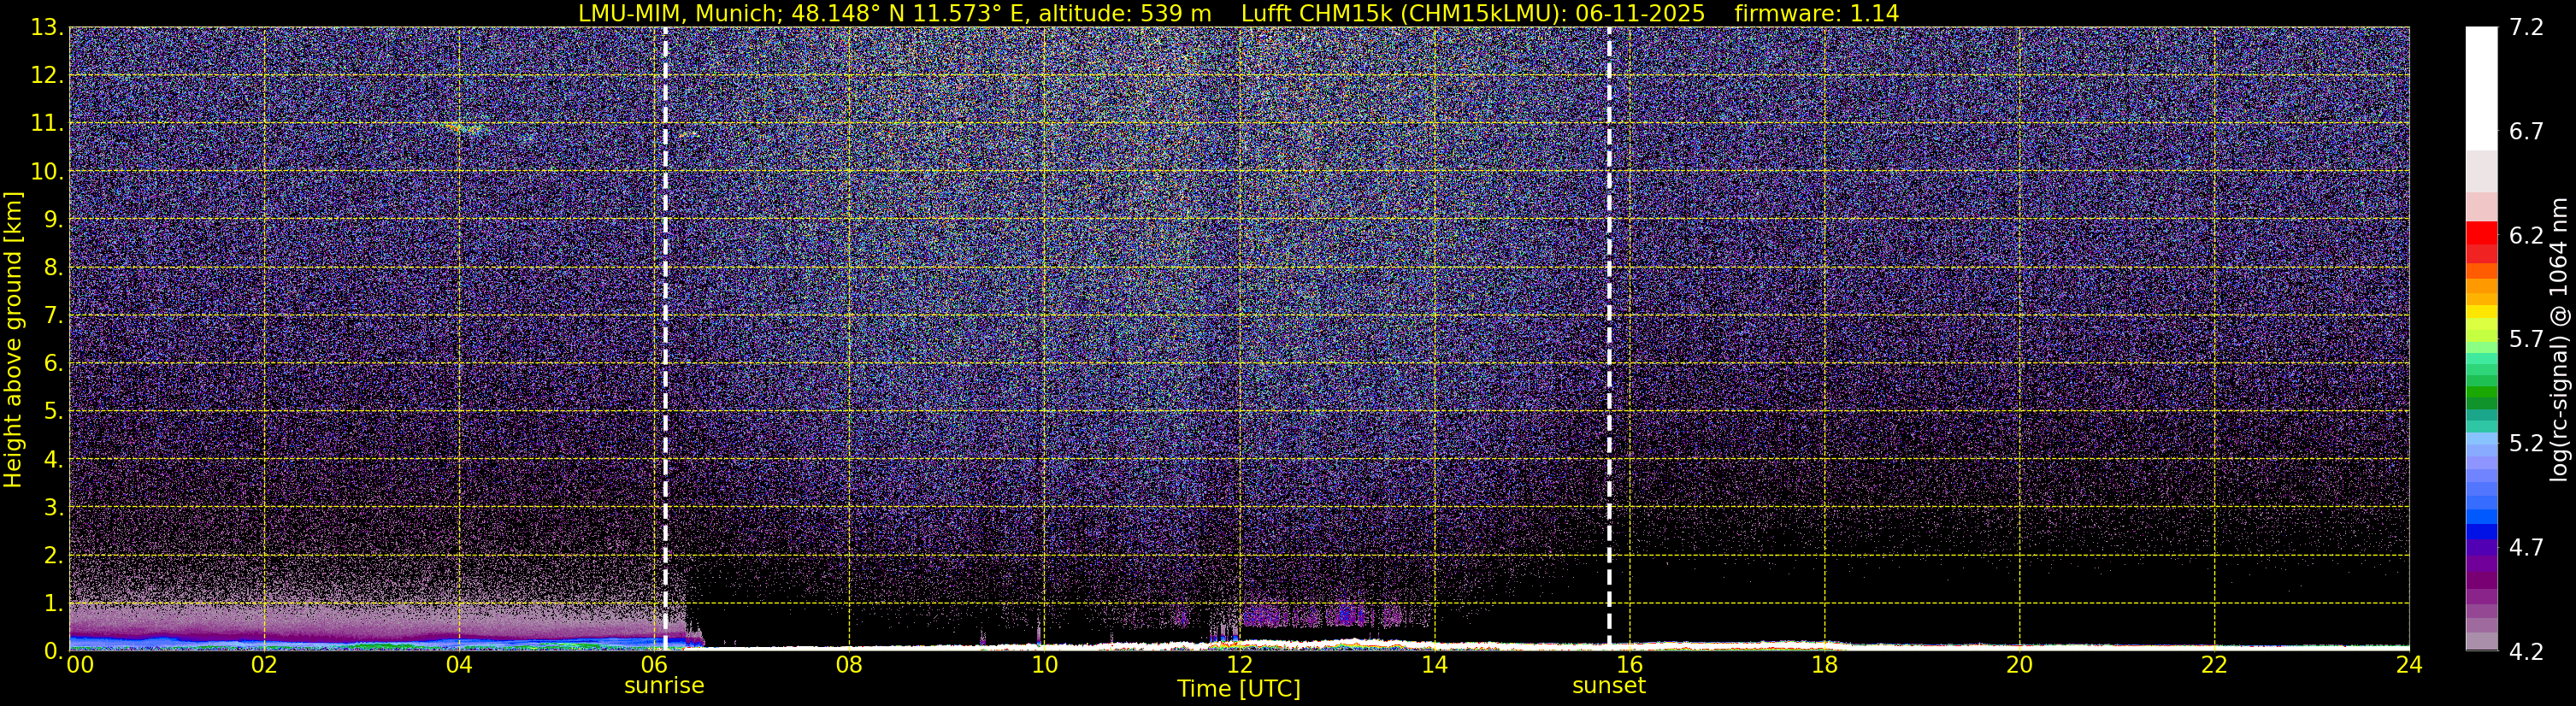Viewport: 2576px width, 706px height.
Task: Click the "06" time axis tick label
Action: click(x=654, y=665)
